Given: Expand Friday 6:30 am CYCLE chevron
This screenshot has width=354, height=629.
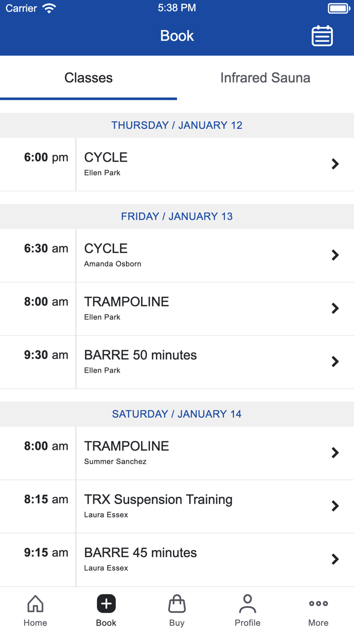Looking at the screenshot, I should (335, 255).
